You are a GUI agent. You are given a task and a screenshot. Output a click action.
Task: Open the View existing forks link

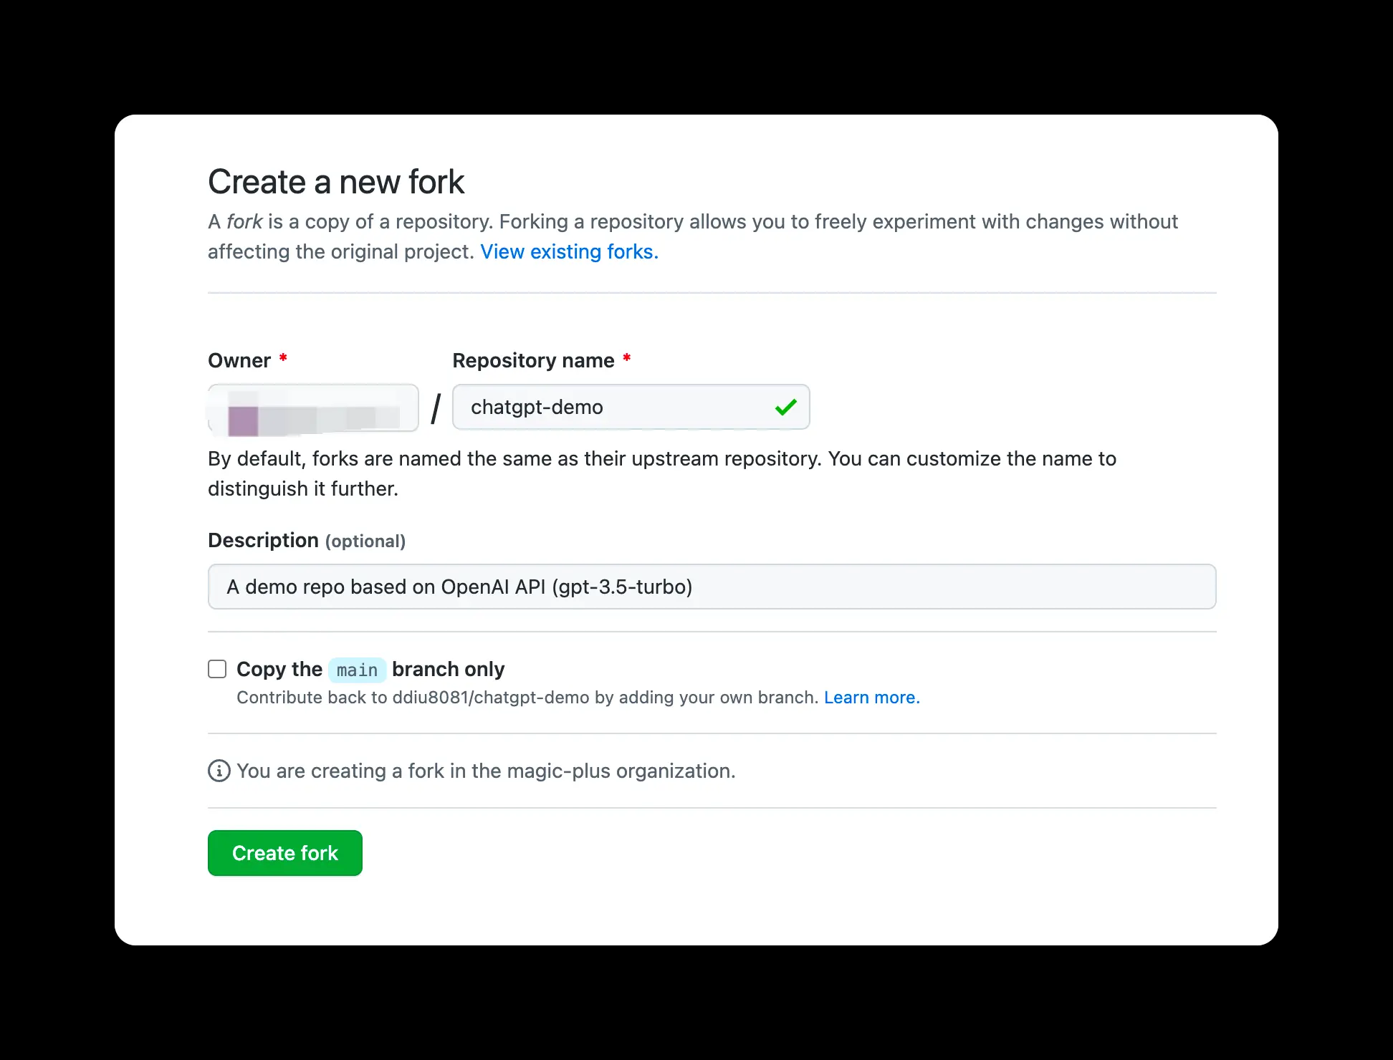[x=569, y=251]
